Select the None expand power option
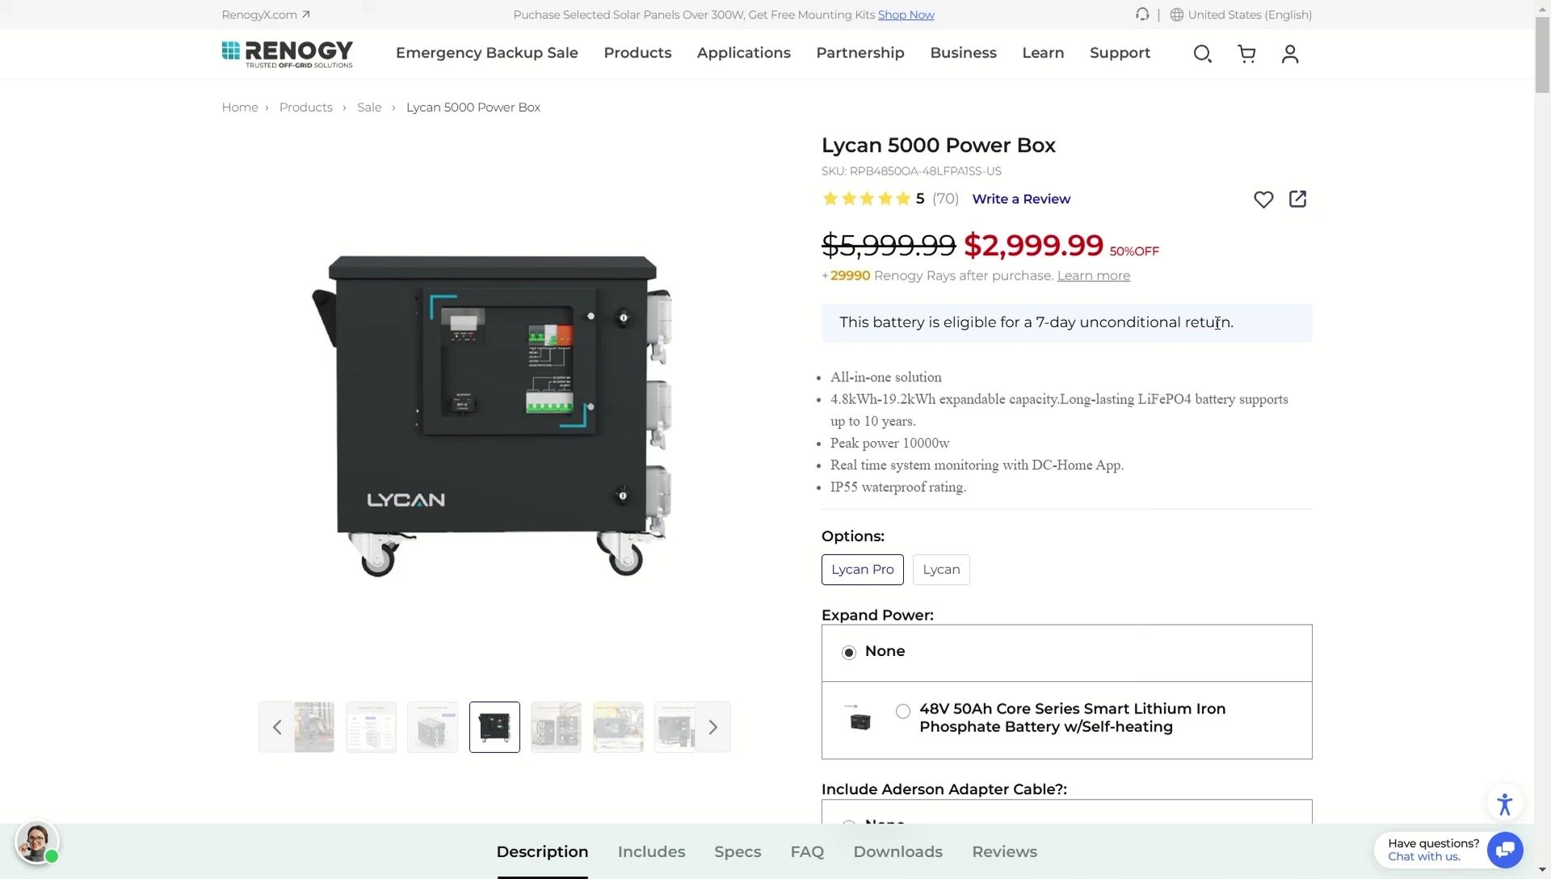The width and height of the screenshot is (1551, 879). pyautogui.click(x=849, y=653)
